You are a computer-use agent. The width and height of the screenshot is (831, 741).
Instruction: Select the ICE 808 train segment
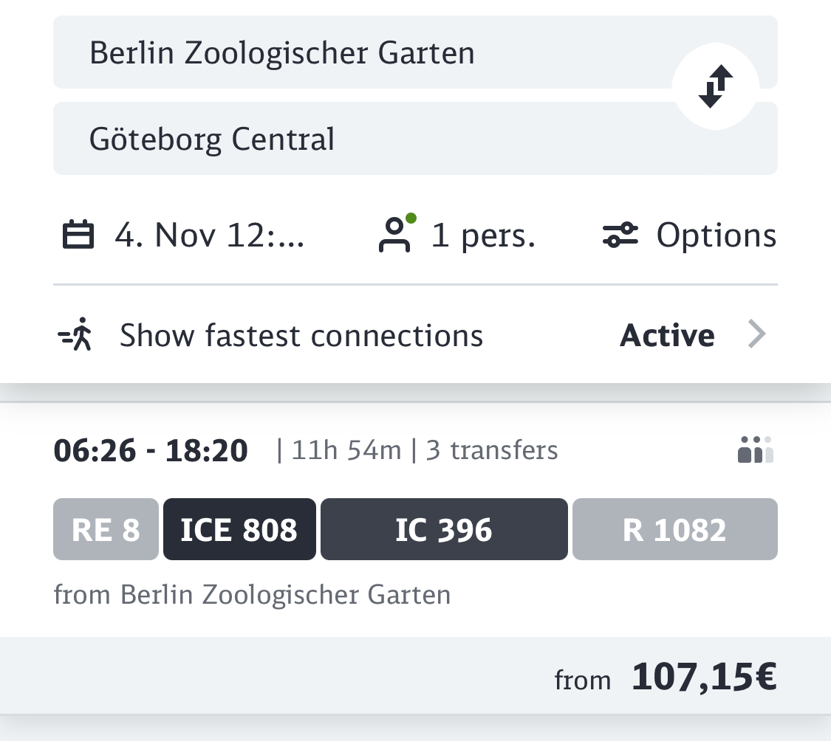(239, 530)
